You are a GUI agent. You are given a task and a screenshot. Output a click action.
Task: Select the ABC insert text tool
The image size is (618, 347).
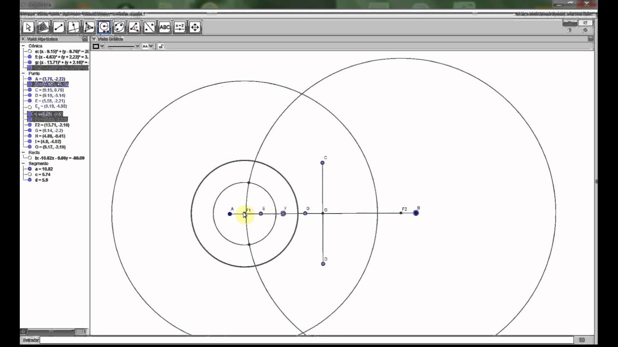click(165, 27)
